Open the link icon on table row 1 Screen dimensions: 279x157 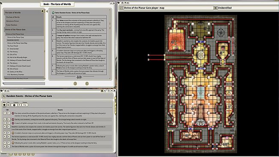13,113
